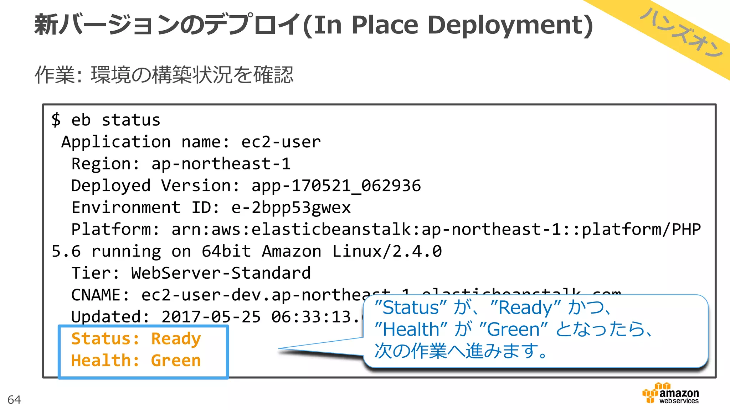The height and width of the screenshot is (410, 730).
Task: Click the 'Updated: 2017-05-25' line
Action: (217, 317)
